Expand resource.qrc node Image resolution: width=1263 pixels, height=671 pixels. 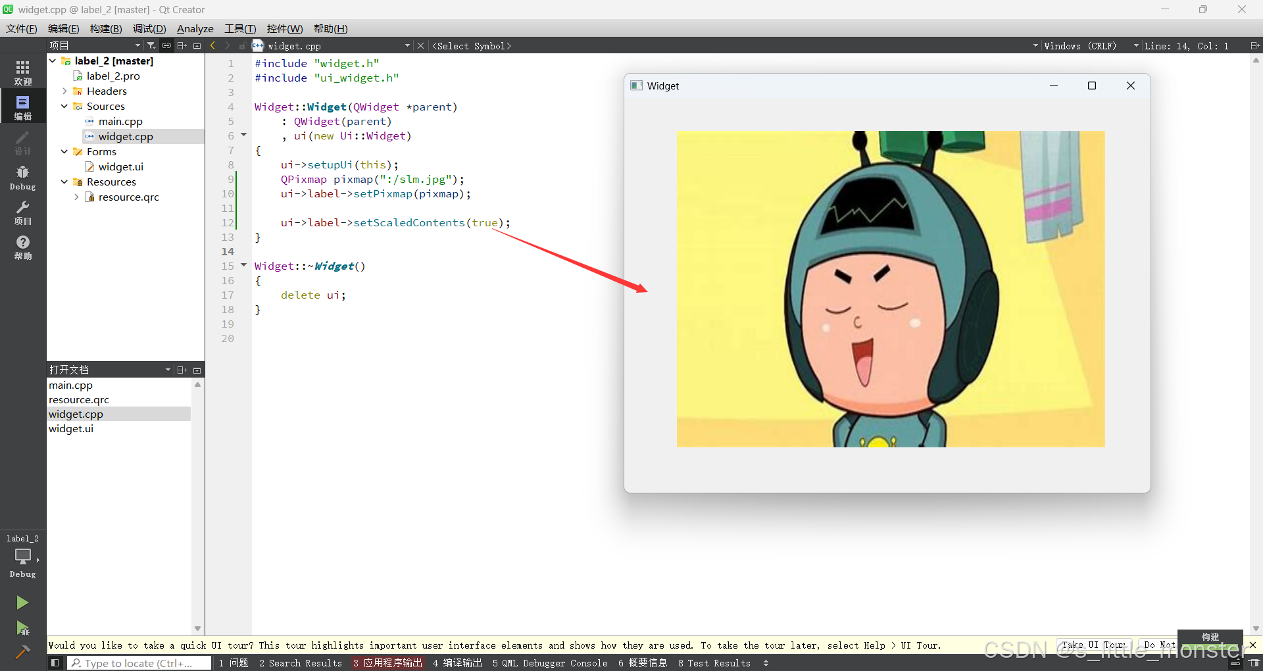pyautogui.click(x=76, y=197)
